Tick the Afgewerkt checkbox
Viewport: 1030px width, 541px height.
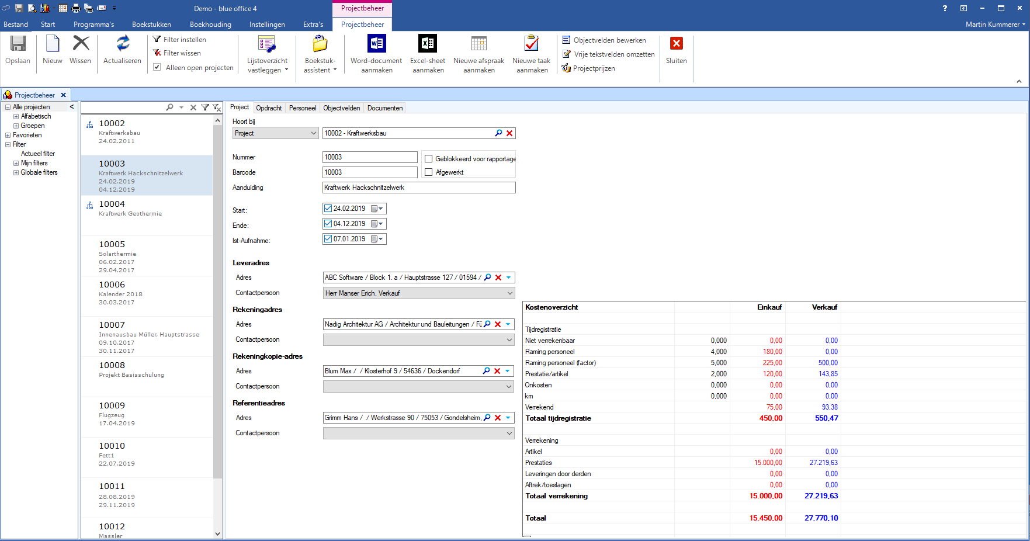coord(429,172)
